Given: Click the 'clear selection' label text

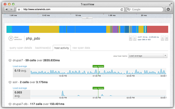Looking at the screenshot, I should coord(18,38).
